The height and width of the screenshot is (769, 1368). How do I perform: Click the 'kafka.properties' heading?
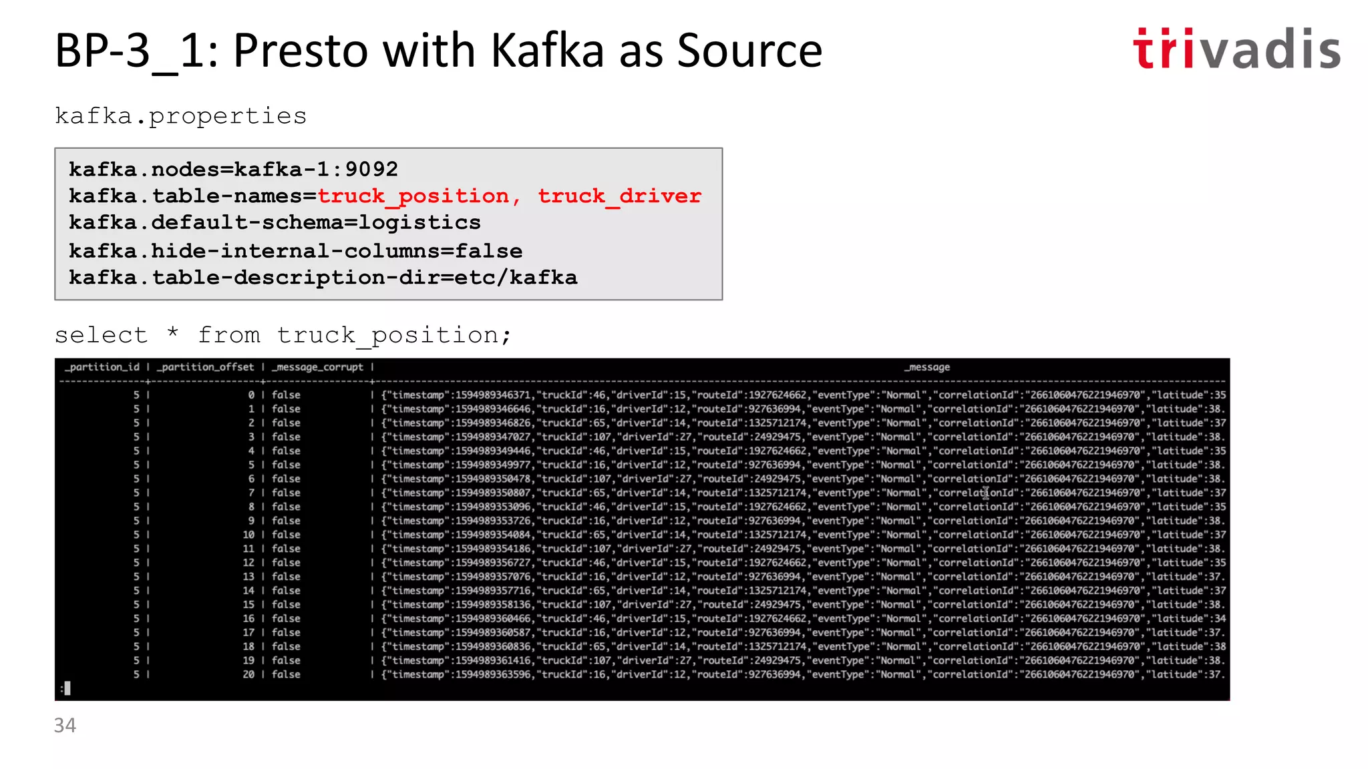(x=180, y=116)
